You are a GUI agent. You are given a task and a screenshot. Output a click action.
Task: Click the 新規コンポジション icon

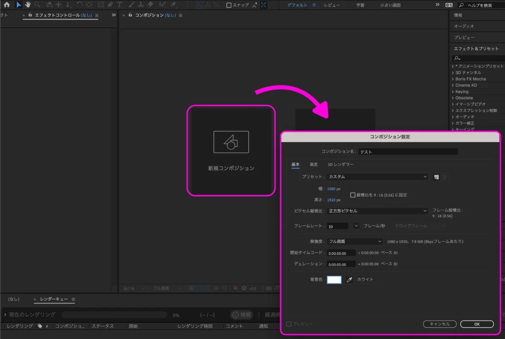pos(231,142)
